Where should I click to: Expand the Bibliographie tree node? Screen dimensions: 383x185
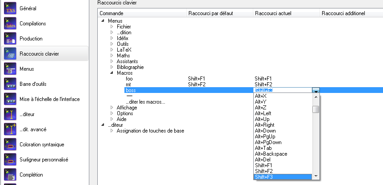[112, 67]
